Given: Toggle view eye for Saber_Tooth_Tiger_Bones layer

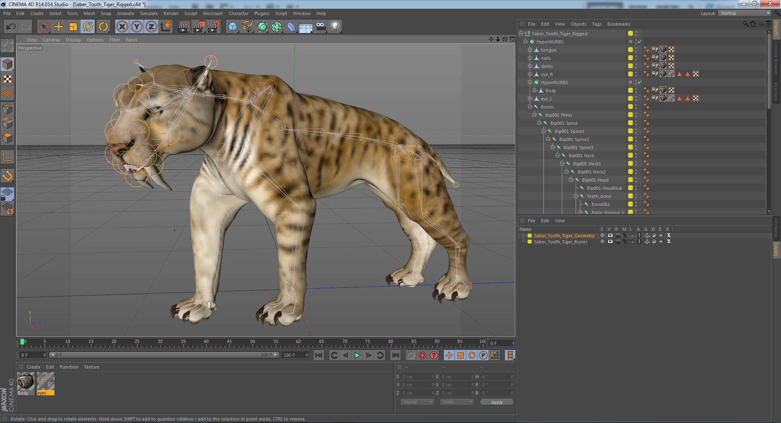Looking at the screenshot, I should pyautogui.click(x=610, y=242).
